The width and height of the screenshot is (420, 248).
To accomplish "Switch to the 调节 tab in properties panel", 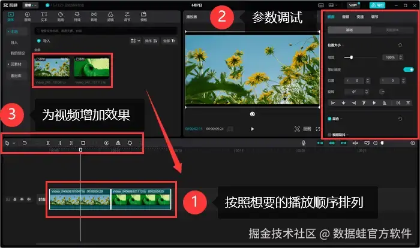I will [x=374, y=17].
